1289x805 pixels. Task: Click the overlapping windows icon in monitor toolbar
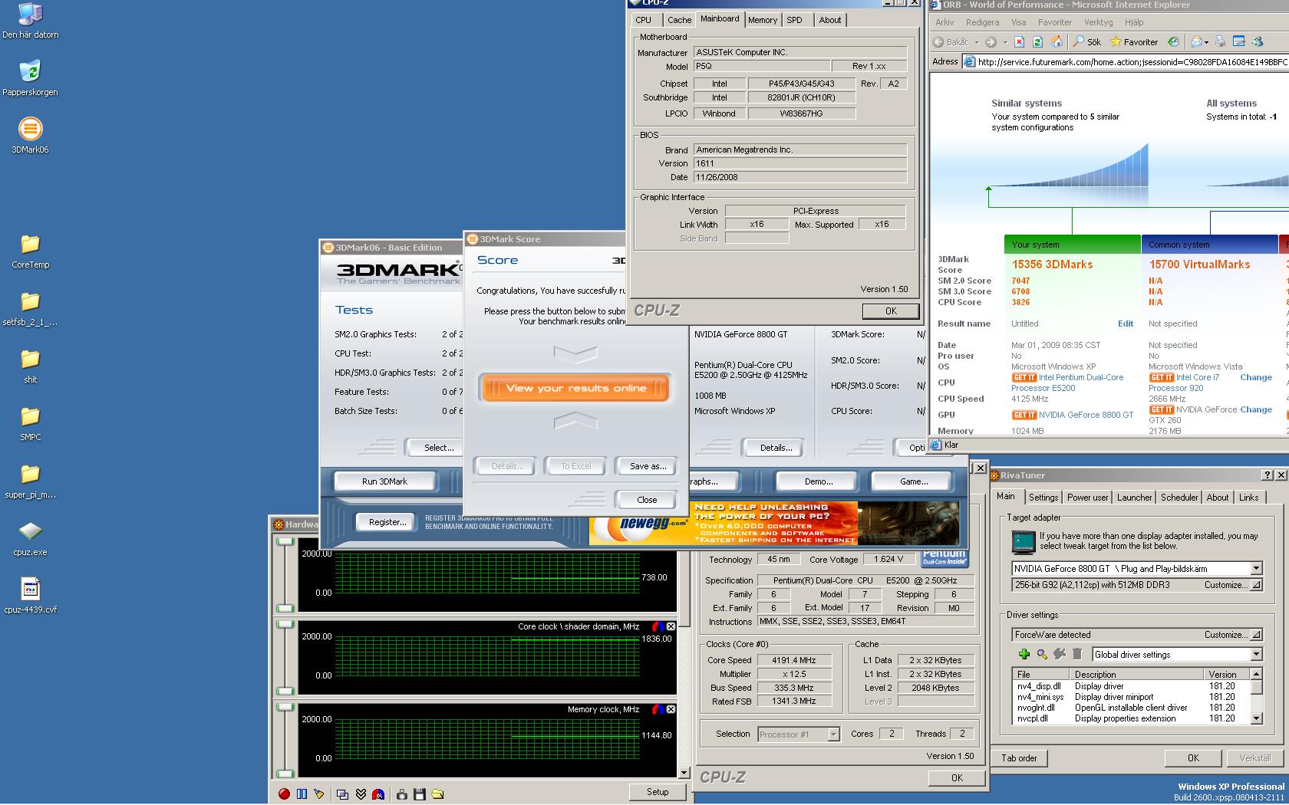(343, 794)
